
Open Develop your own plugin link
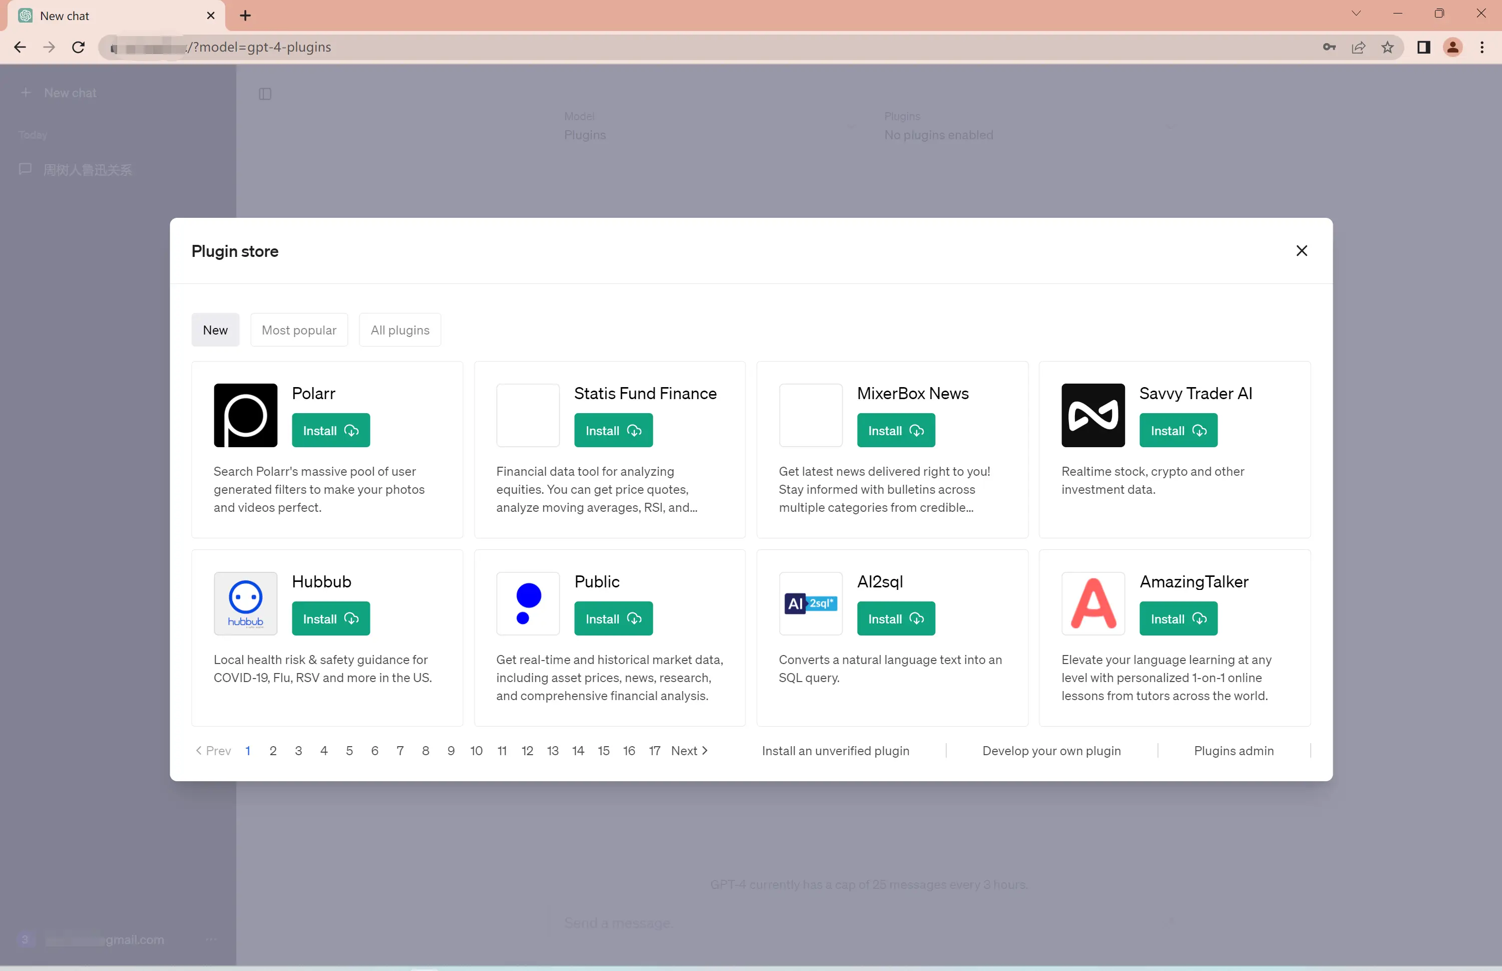(1051, 750)
